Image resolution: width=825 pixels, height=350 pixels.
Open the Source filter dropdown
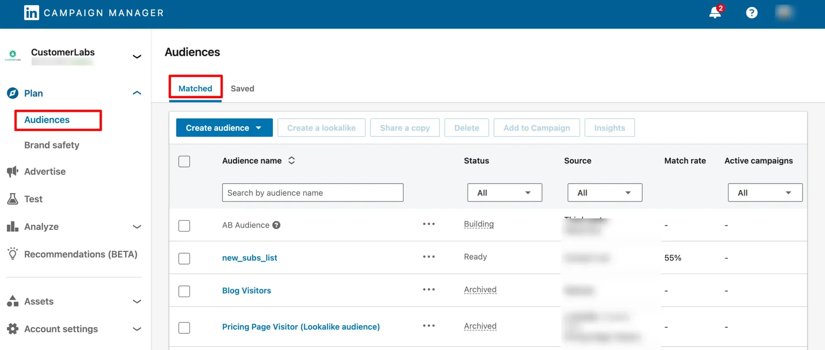click(x=605, y=193)
